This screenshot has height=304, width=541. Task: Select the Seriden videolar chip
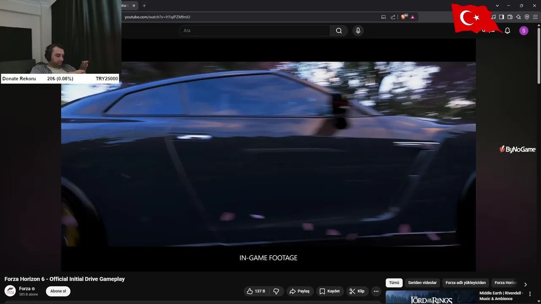(422, 282)
